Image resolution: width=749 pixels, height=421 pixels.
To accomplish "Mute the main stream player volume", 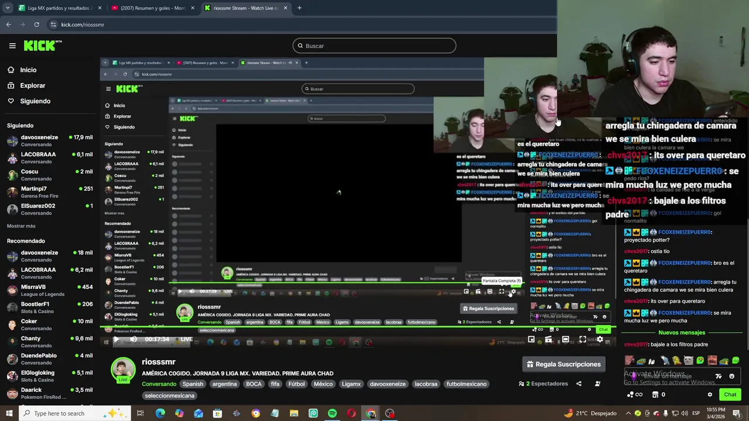I will coord(133,339).
